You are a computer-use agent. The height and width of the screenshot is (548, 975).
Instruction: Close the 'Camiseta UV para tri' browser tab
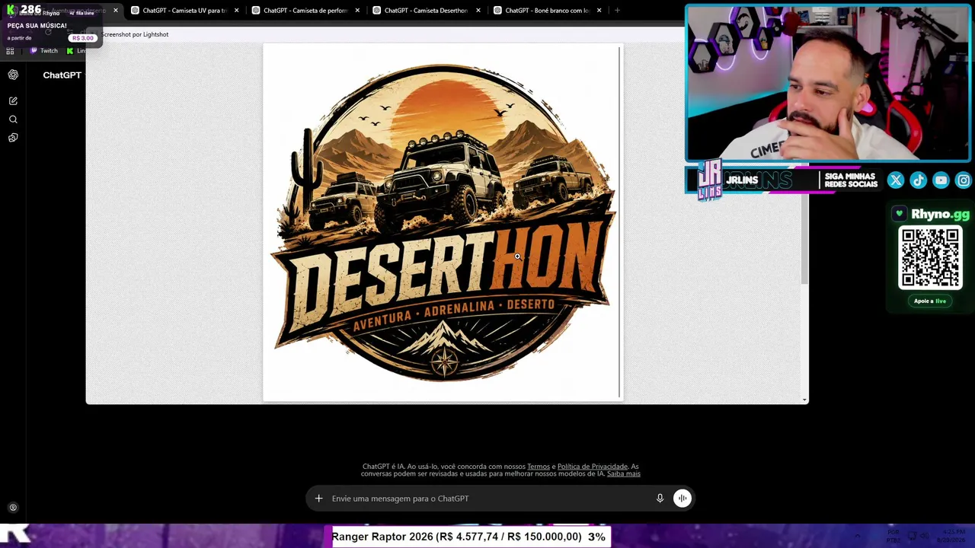(x=236, y=11)
